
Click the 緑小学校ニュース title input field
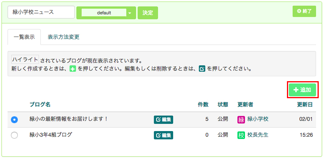[x=41, y=12]
